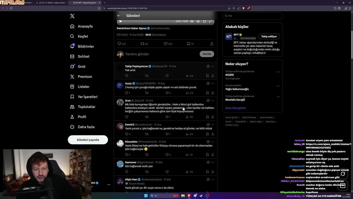Image resolution: width=353 pixels, height=199 pixels.
Task: Open the #Güllü trending topic
Action: [x=229, y=75]
